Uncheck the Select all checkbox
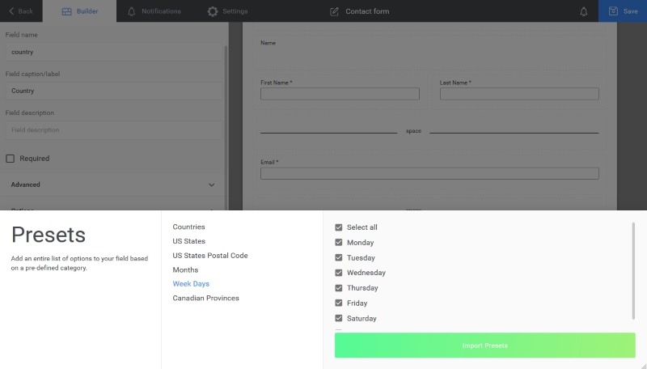647x369 pixels. coord(339,227)
